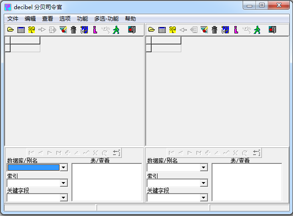
Task: Open the 编辑 menu
Action: 30,19
